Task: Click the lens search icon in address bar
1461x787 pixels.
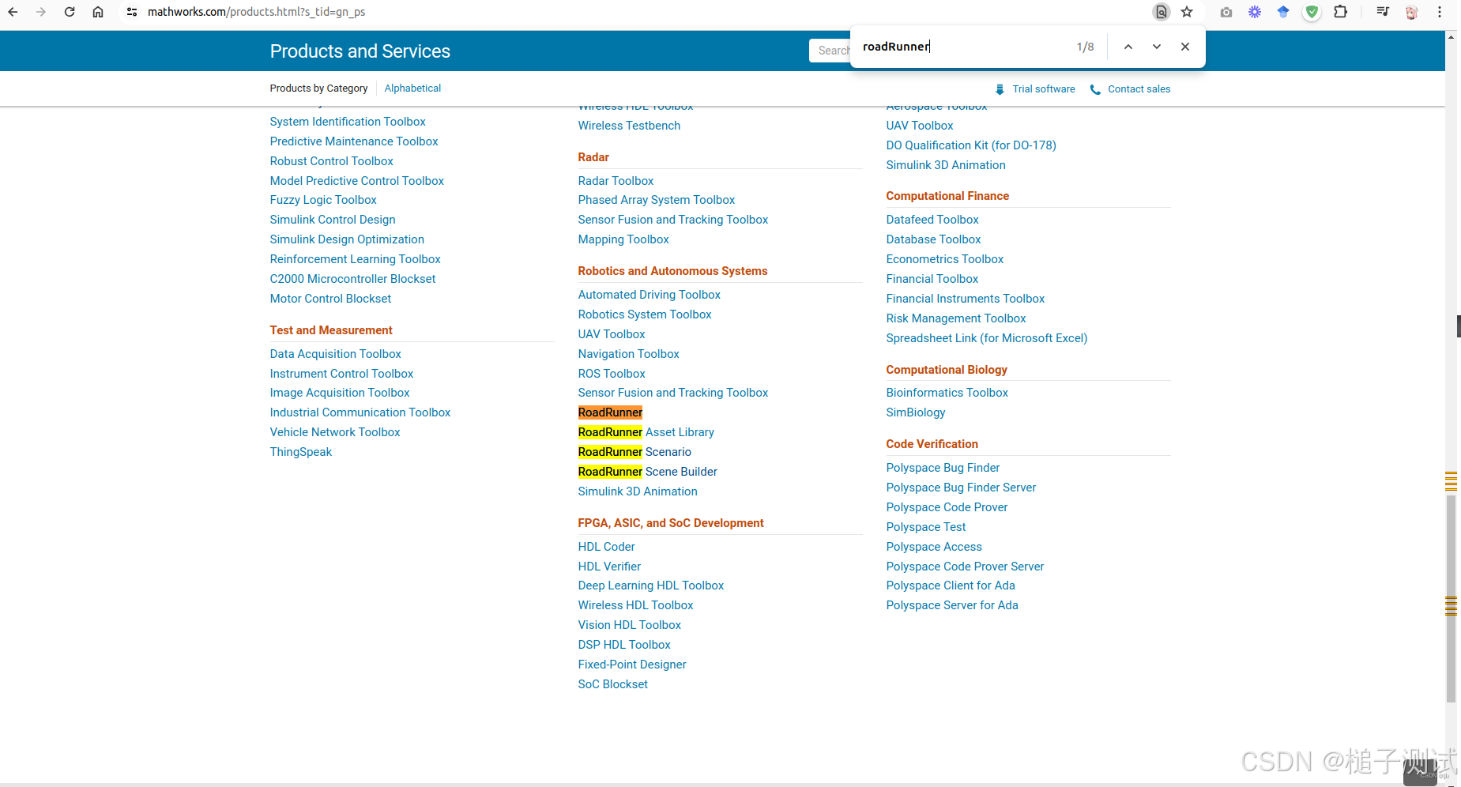Action: click(x=1162, y=12)
